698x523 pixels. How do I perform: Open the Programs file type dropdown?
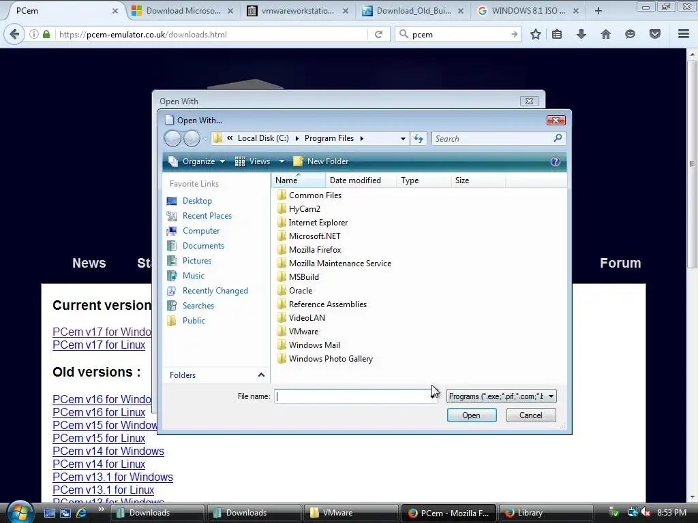click(x=501, y=396)
